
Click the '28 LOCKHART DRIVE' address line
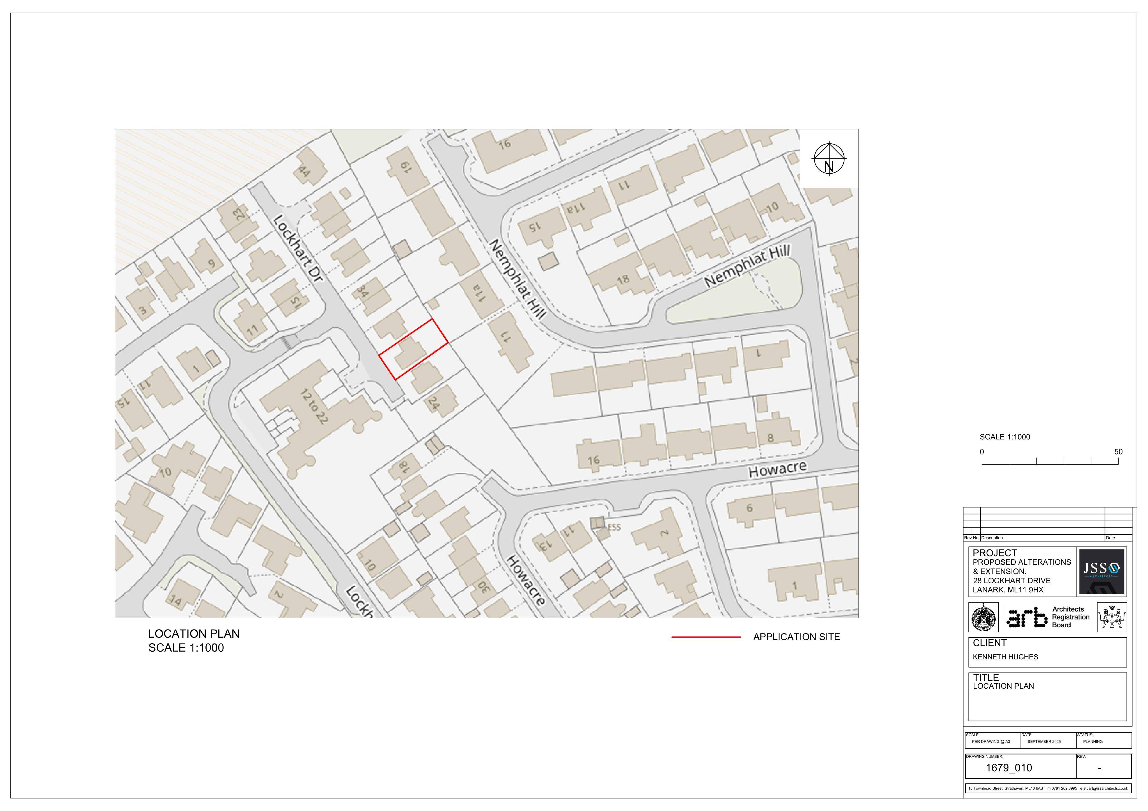[1012, 581]
